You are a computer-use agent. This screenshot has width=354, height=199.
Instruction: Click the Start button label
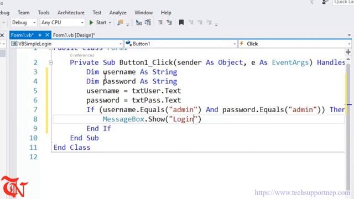[x=101, y=23]
